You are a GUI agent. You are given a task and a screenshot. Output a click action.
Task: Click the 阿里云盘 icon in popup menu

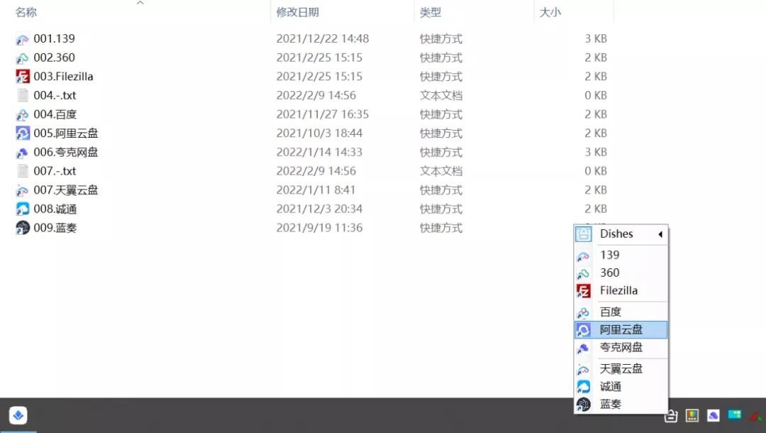(x=583, y=330)
